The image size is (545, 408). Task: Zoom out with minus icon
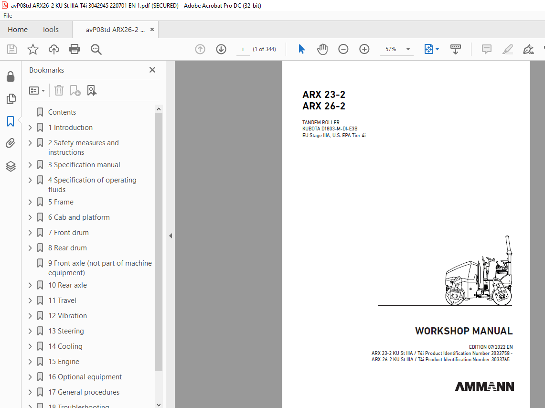[x=343, y=49]
